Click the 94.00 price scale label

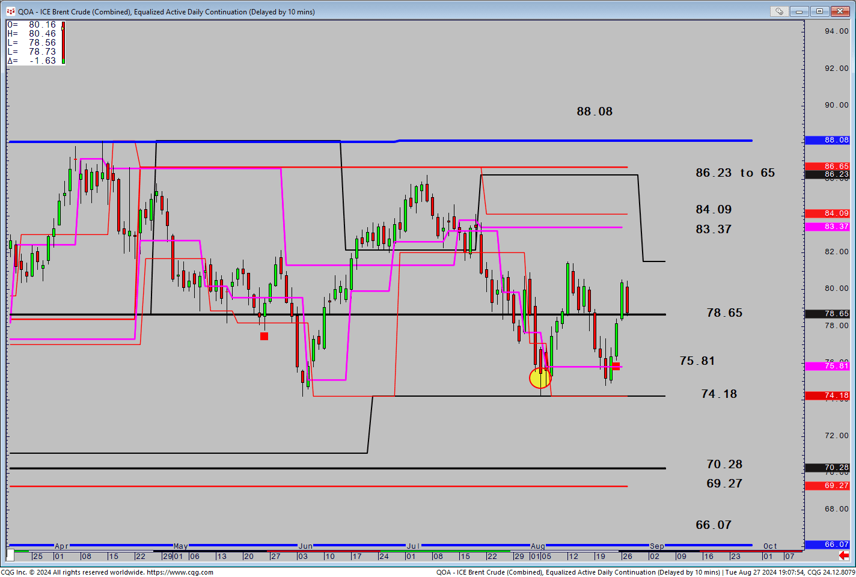click(836, 31)
